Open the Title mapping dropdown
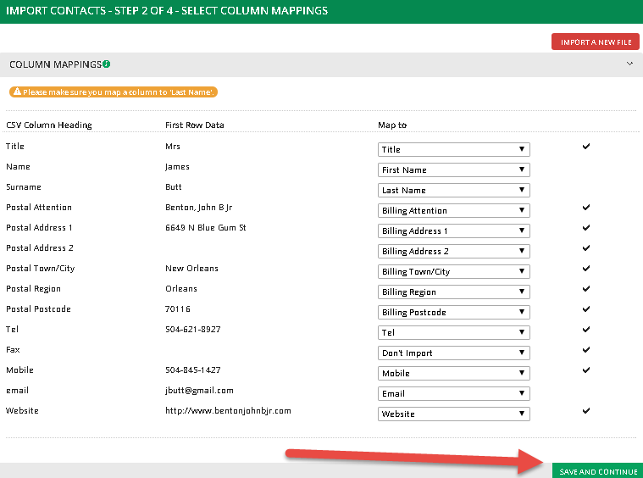 (x=454, y=149)
